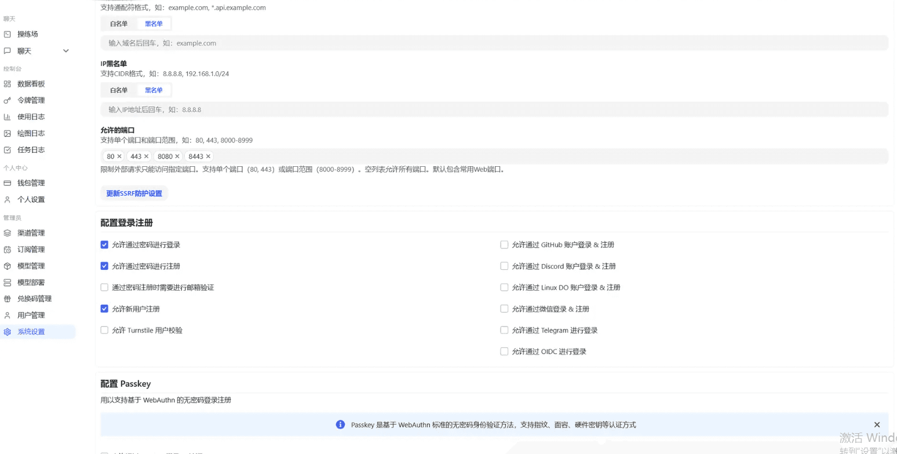The height and width of the screenshot is (454, 897).
Task: Enable Discord 账户登录 & 注册
Action: point(504,266)
